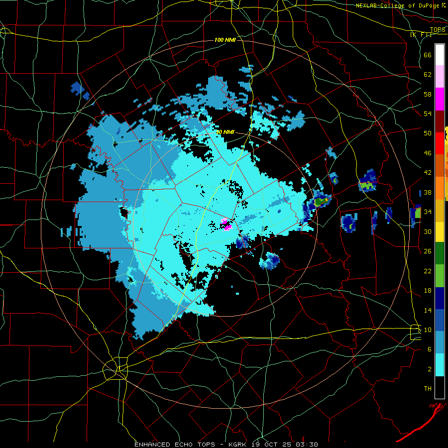Click the 'TH' threshold label
The height and width of the screenshot is (448, 448).
coord(428,389)
